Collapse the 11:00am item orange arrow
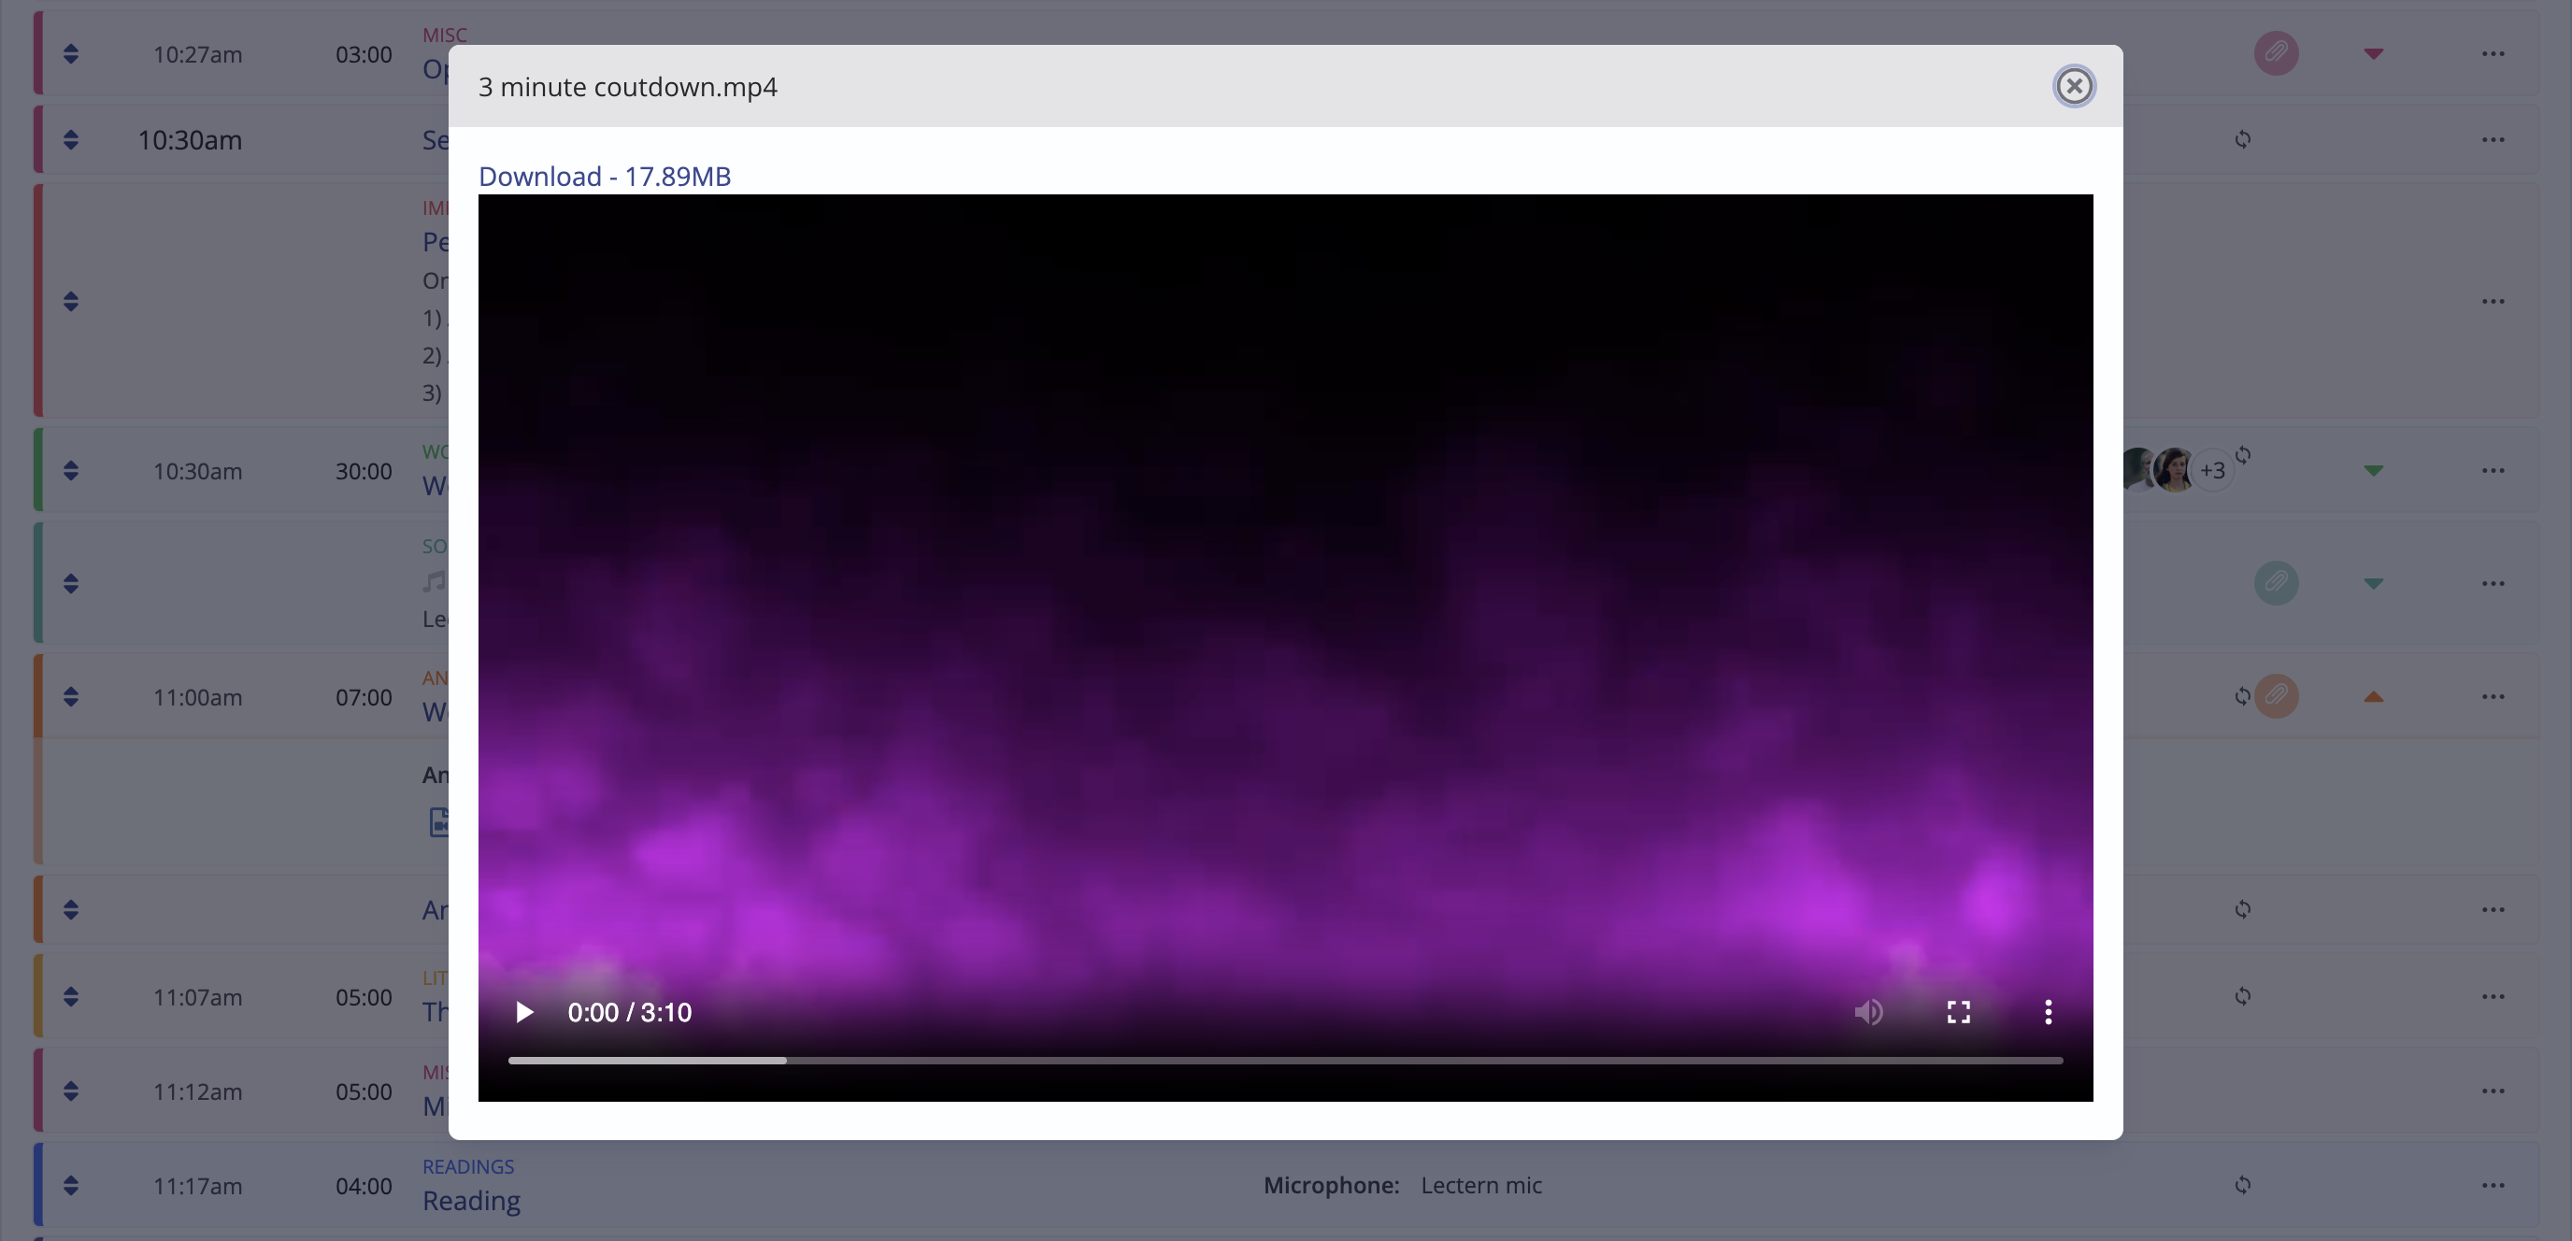Viewport: 2572px width, 1241px height. tap(2373, 697)
